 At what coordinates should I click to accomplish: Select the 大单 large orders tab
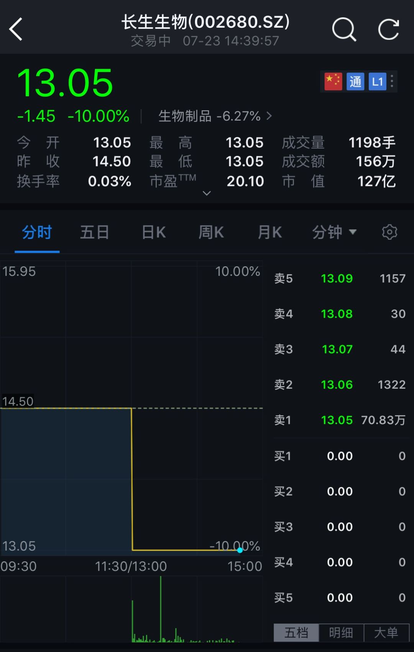386,632
